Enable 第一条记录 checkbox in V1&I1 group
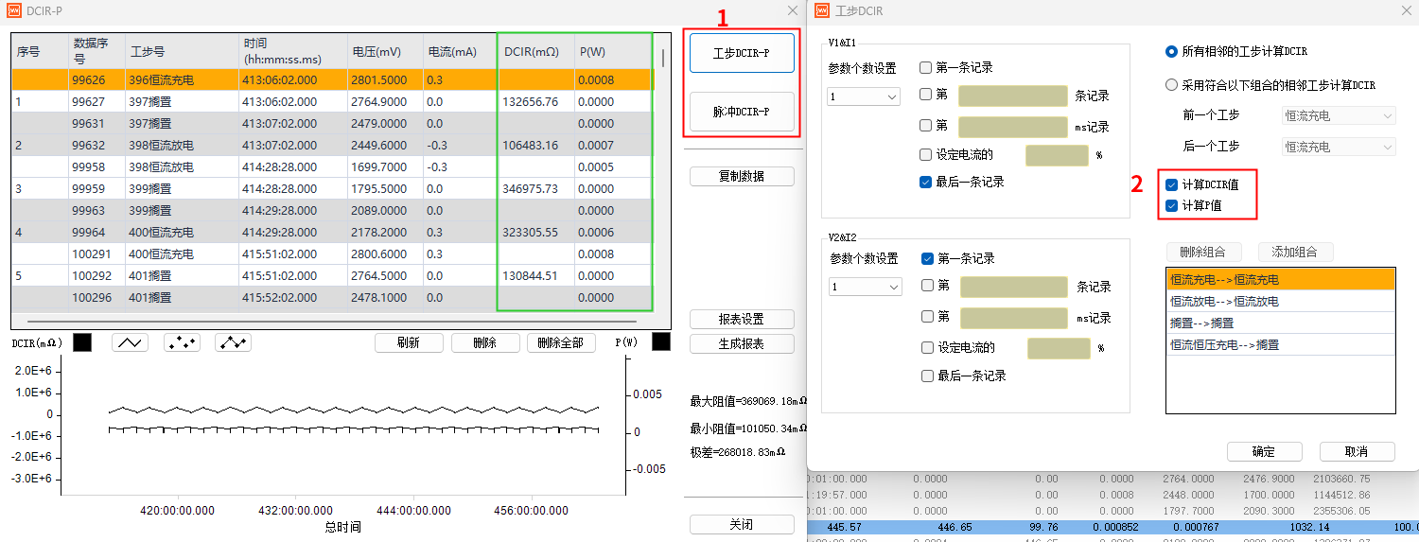1419x542 pixels. 926,68
